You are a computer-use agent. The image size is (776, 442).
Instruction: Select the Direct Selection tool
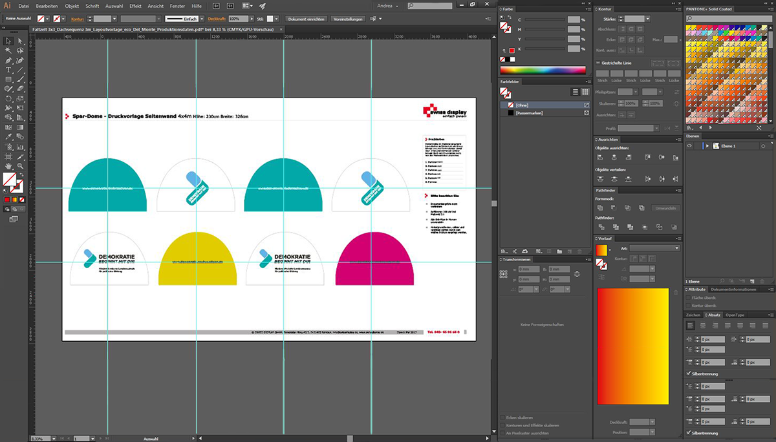[x=21, y=41]
